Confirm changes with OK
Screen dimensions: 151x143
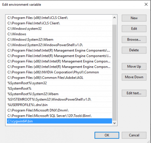(107, 135)
